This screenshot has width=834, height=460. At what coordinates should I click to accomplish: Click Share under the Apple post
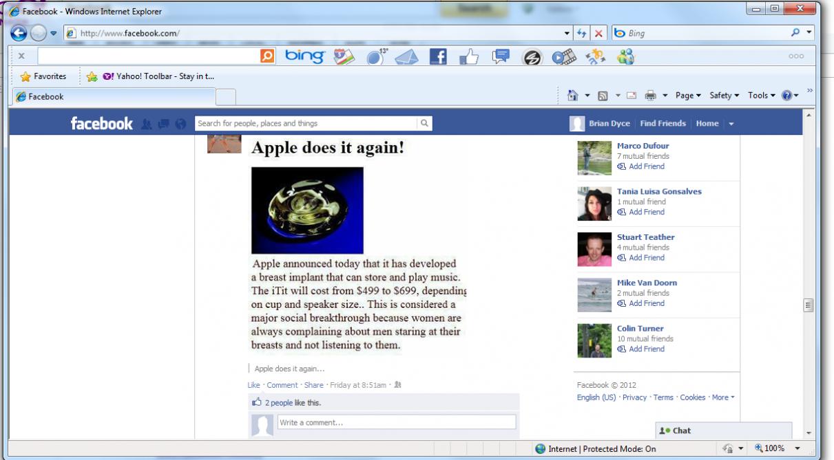[313, 385]
